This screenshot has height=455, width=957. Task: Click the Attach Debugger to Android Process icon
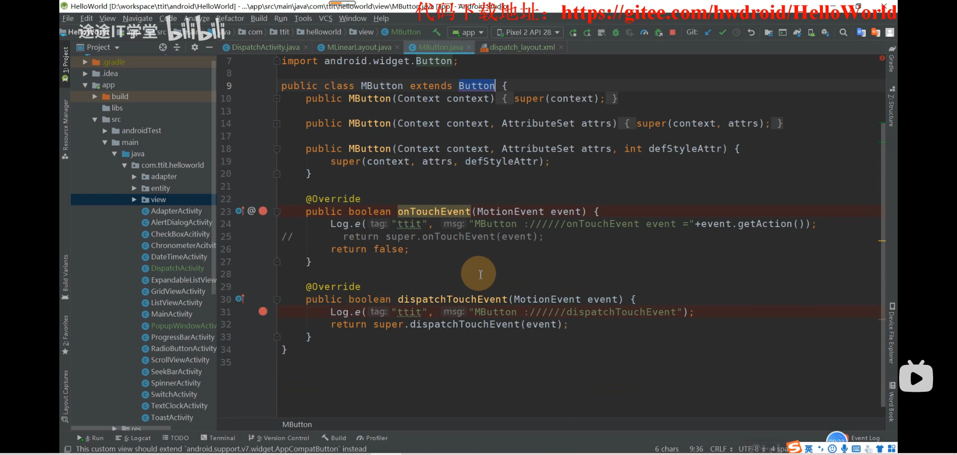point(658,33)
